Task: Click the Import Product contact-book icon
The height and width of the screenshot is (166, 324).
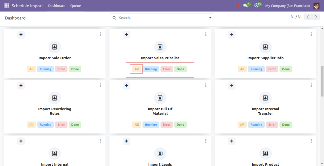Action: pyautogui.click(x=265, y=153)
